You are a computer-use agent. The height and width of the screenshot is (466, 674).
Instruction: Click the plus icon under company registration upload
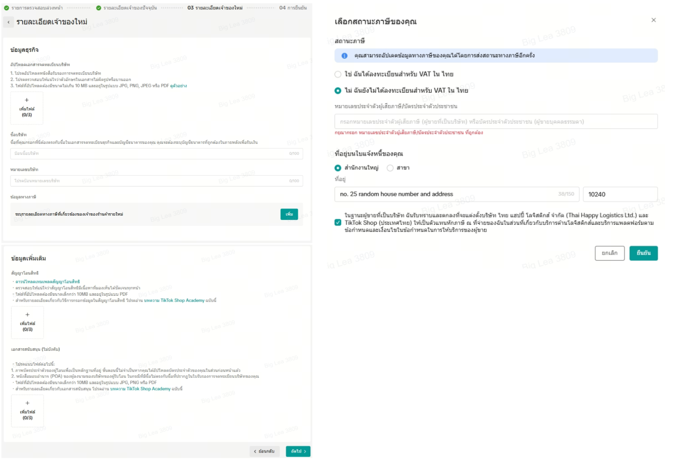pos(27,100)
